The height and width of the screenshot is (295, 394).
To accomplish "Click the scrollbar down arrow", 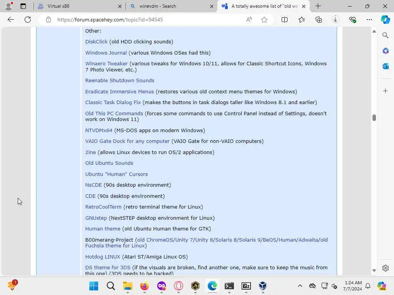I will tap(374, 271).
